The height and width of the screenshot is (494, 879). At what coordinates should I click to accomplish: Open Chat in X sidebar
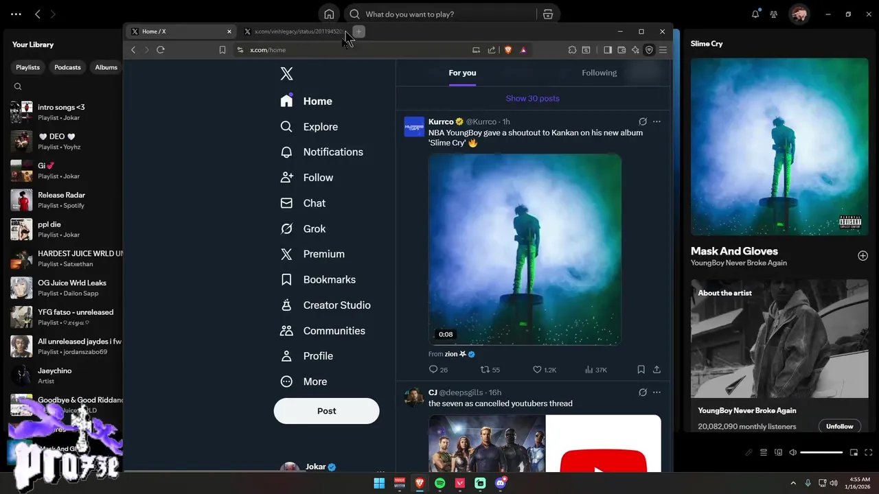pos(303,203)
